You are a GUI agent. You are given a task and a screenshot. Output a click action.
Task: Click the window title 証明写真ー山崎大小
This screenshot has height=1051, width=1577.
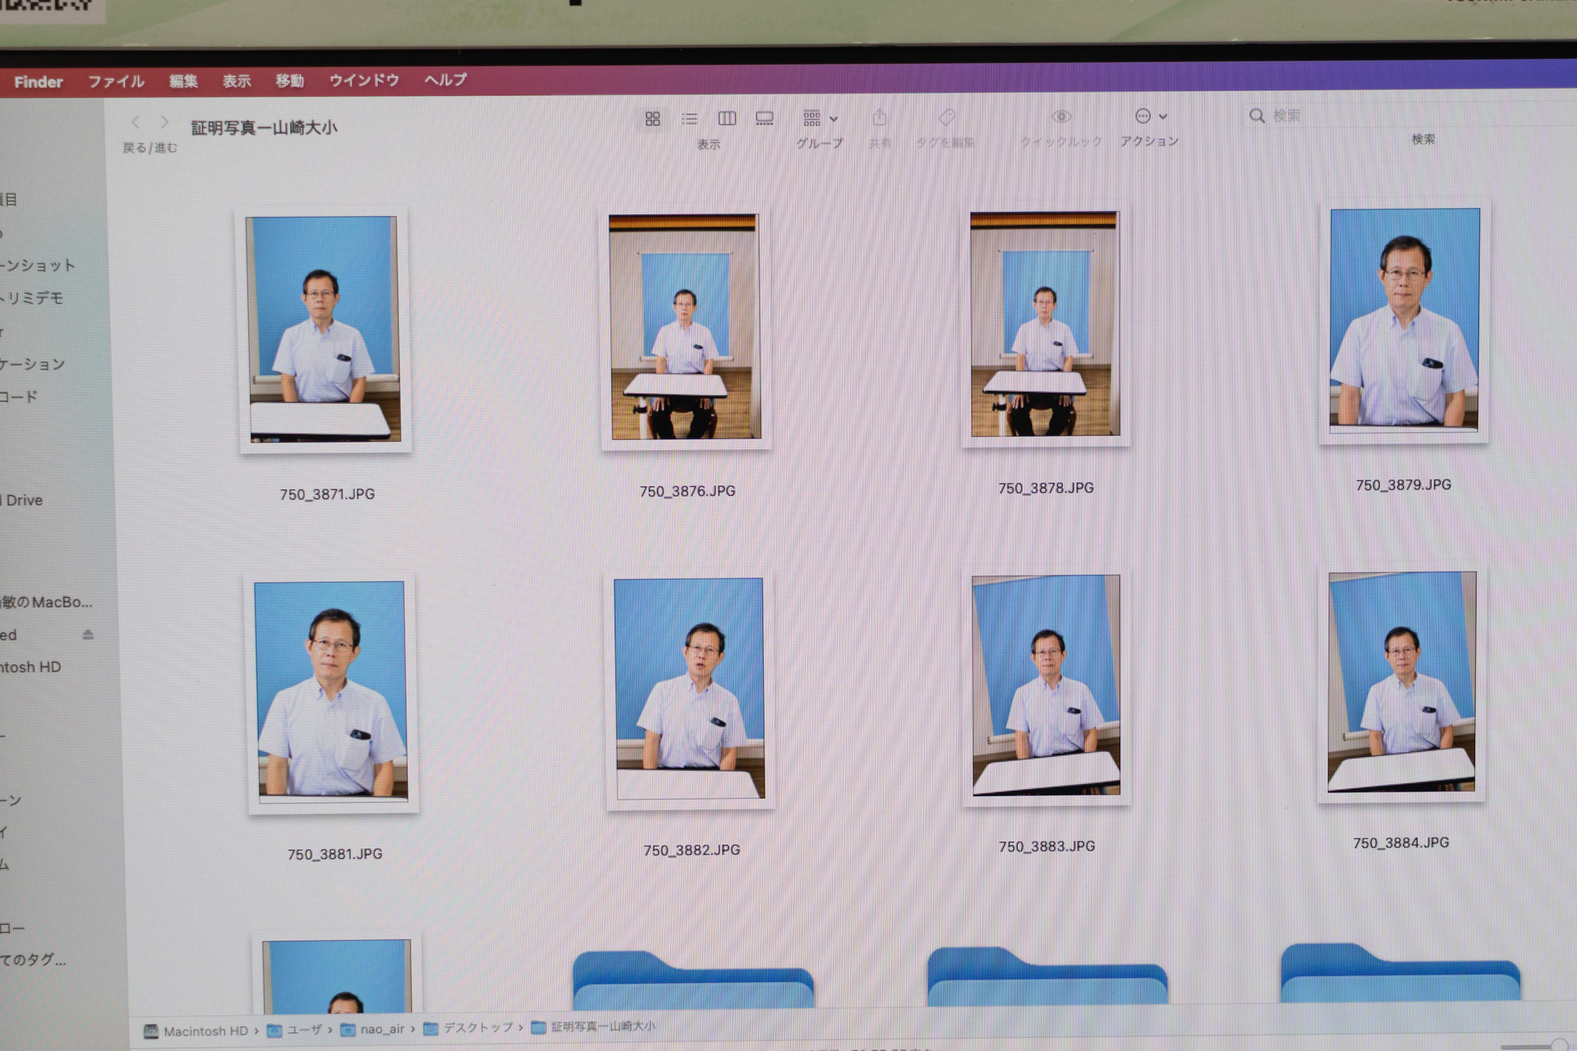click(264, 127)
